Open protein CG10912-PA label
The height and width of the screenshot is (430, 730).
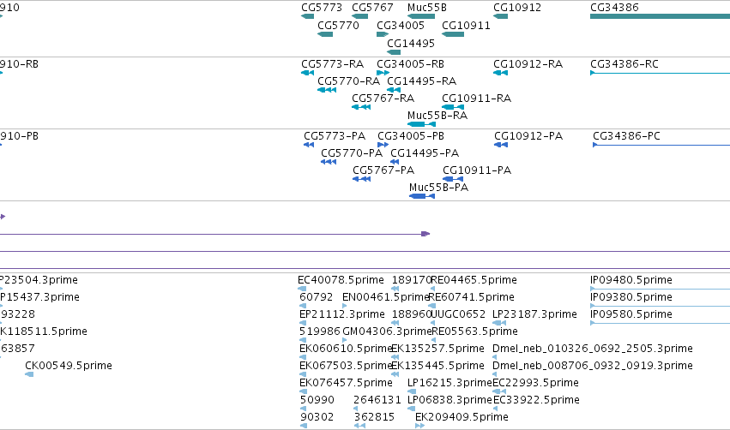click(x=528, y=135)
